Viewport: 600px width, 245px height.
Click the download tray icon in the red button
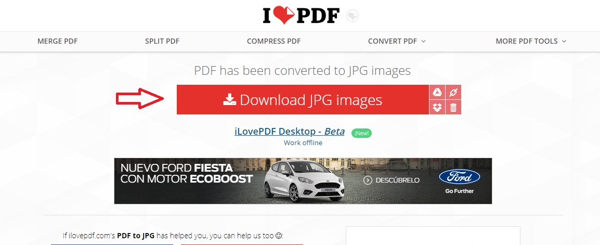pyautogui.click(x=230, y=100)
